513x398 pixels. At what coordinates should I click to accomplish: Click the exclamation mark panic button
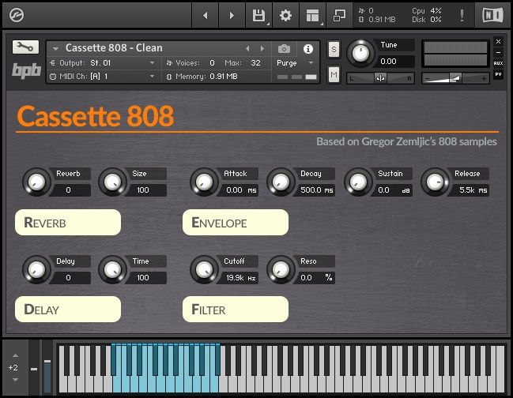(462, 15)
